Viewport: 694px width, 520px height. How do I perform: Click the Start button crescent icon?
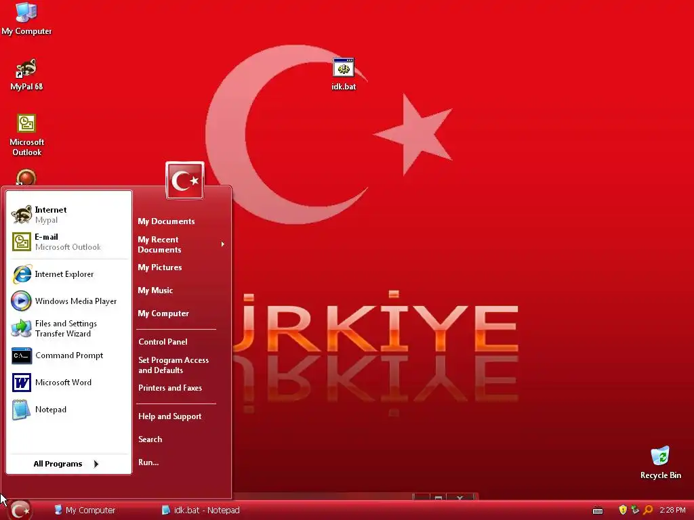[20, 511]
